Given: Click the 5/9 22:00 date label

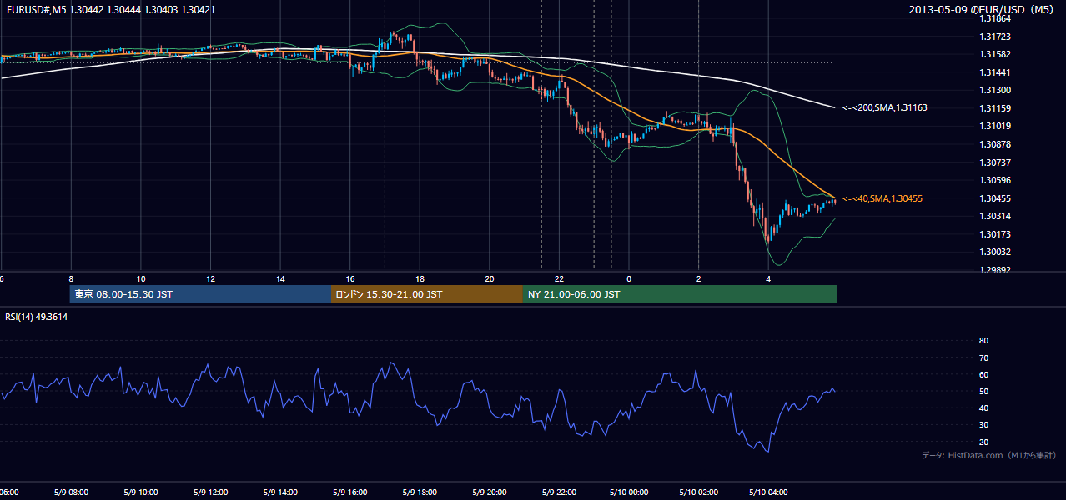Looking at the screenshot, I should (x=558, y=492).
